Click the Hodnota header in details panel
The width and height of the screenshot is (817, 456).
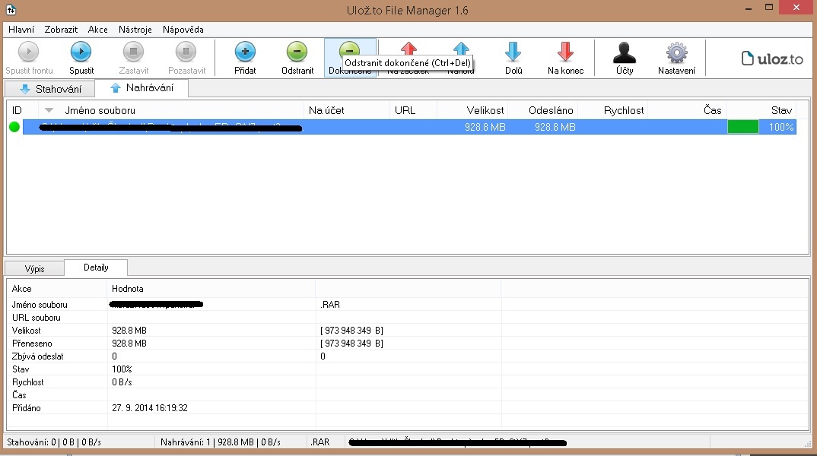click(x=128, y=289)
